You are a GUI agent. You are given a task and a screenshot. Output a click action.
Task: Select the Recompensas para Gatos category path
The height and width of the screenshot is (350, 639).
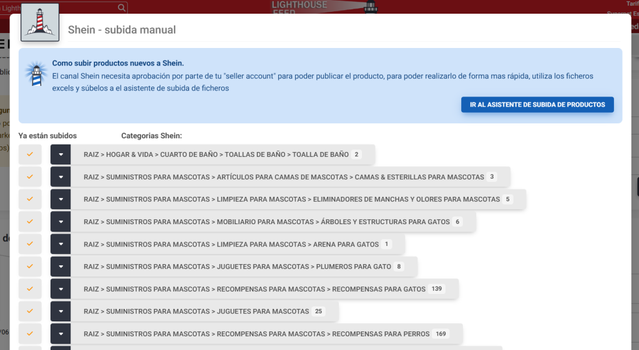point(255,289)
